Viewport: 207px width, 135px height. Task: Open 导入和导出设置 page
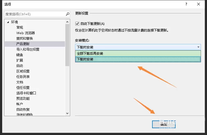[28, 49]
